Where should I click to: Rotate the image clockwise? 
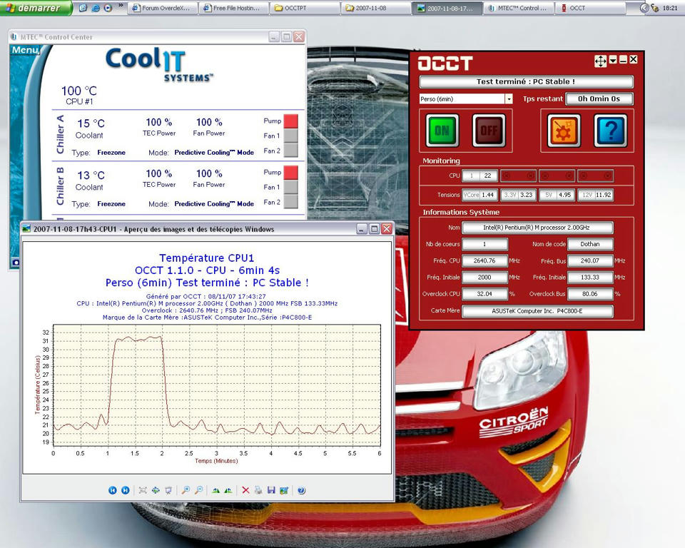[215, 490]
